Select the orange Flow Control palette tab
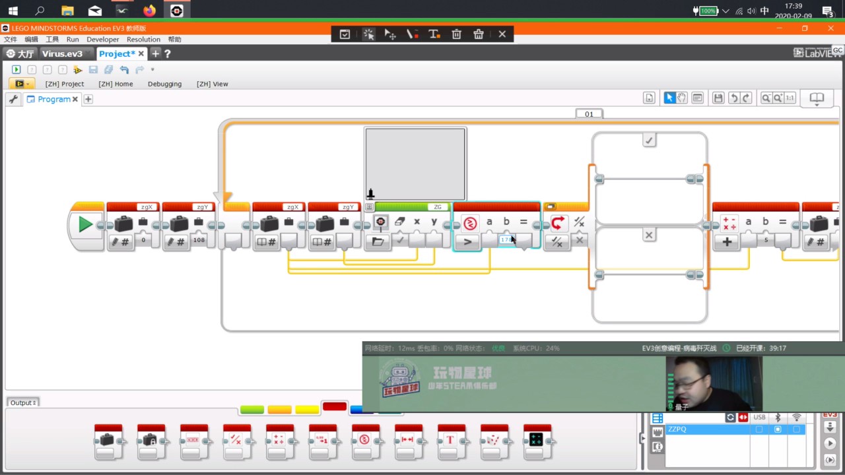This screenshot has height=475, width=845. [279, 410]
